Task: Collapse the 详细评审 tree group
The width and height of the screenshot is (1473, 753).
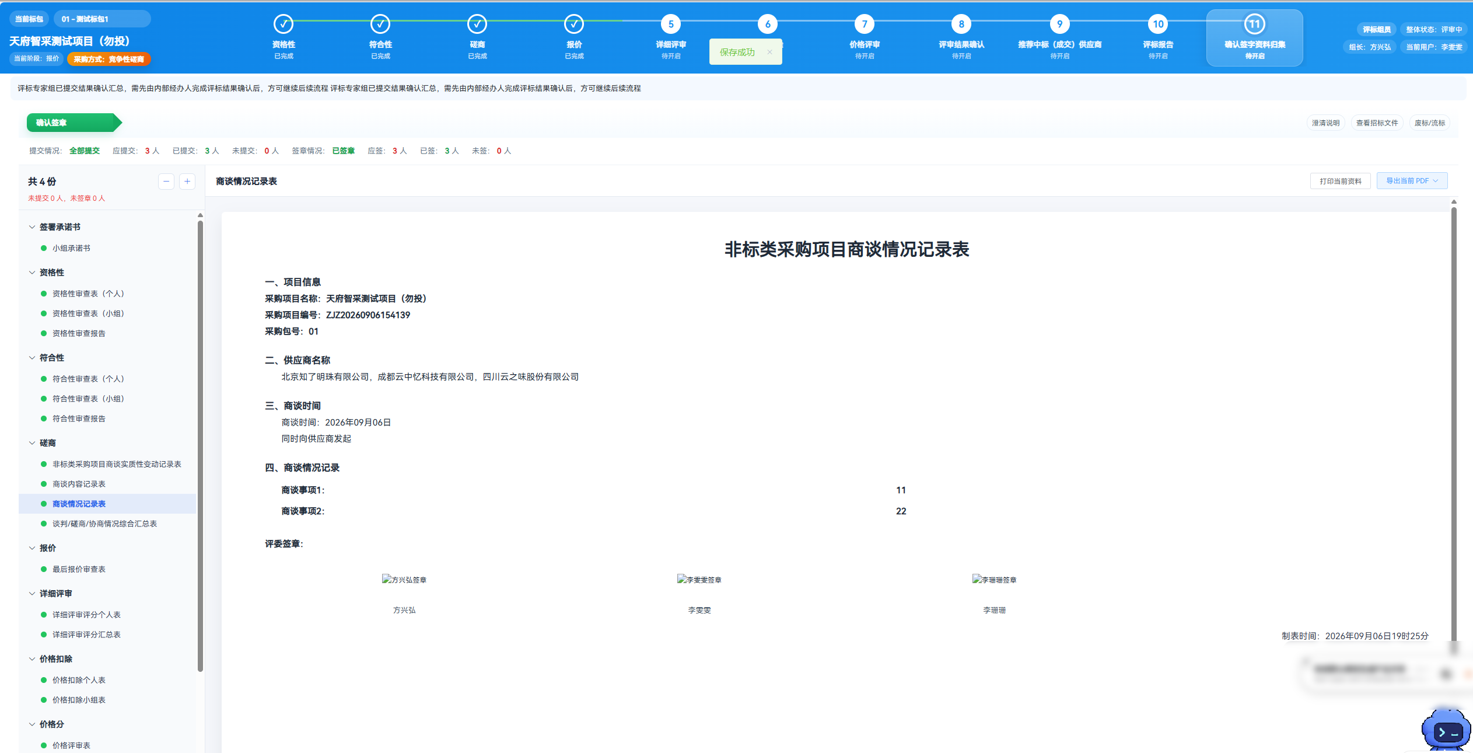Action: [32, 594]
